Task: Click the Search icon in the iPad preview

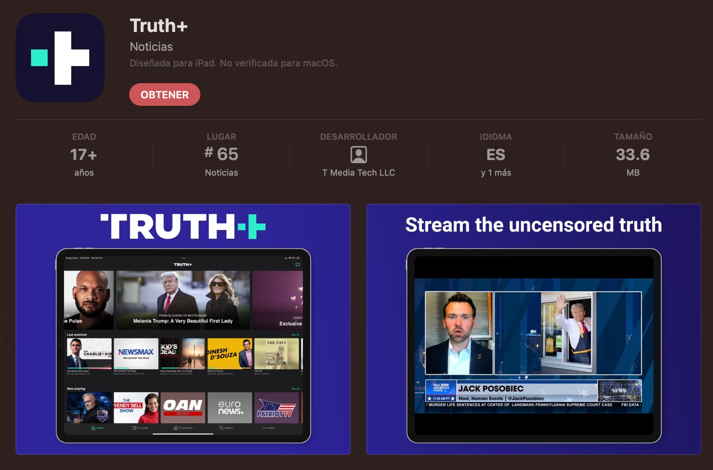Action: coord(221,428)
